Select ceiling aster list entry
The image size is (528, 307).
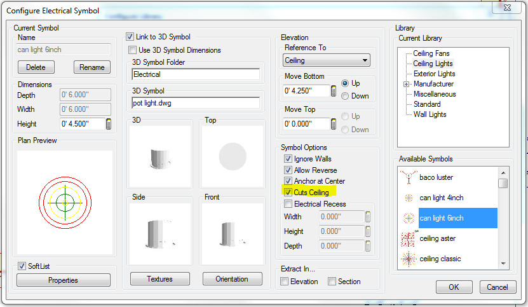[437, 238]
